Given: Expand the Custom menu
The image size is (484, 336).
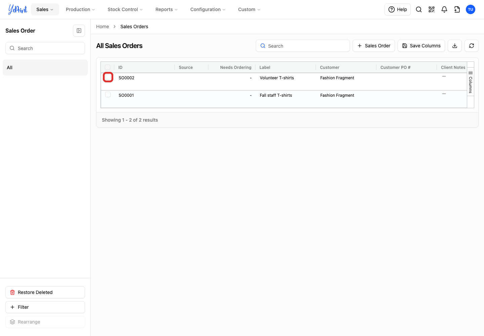Looking at the screenshot, I should tap(249, 9).
